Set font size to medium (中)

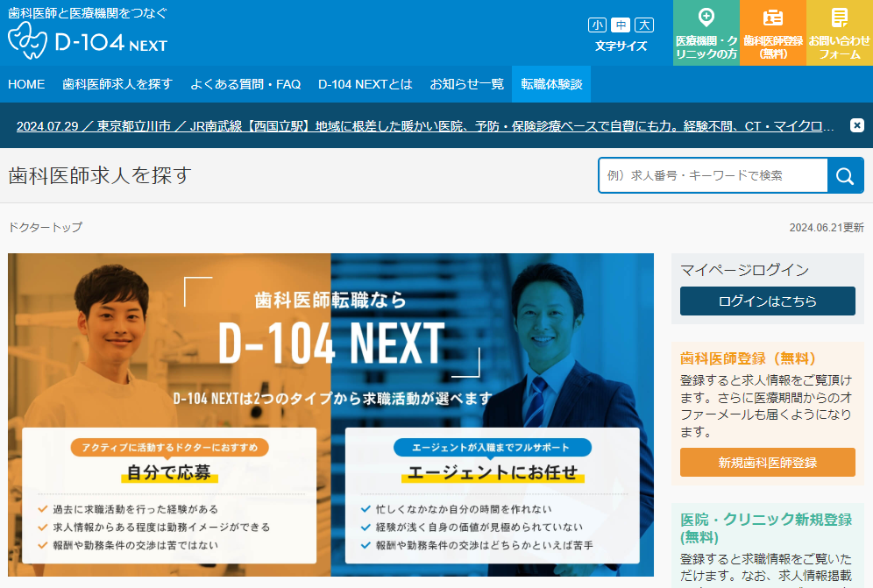621,25
